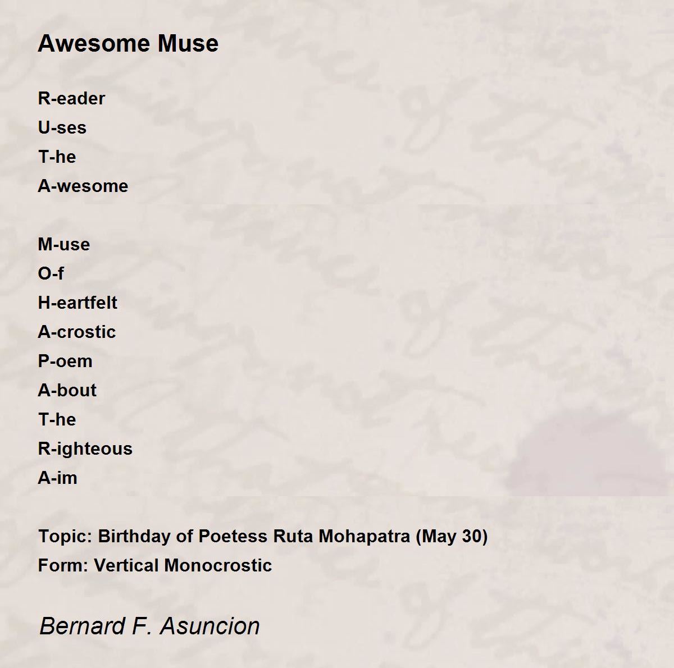Viewport: 674px width, 668px height.
Task: Click the M-use line
Action: (64, 244)
